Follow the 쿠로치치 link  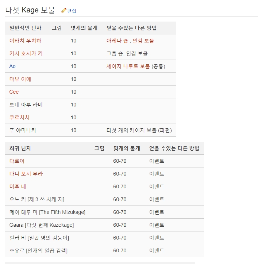click(19, 117)
